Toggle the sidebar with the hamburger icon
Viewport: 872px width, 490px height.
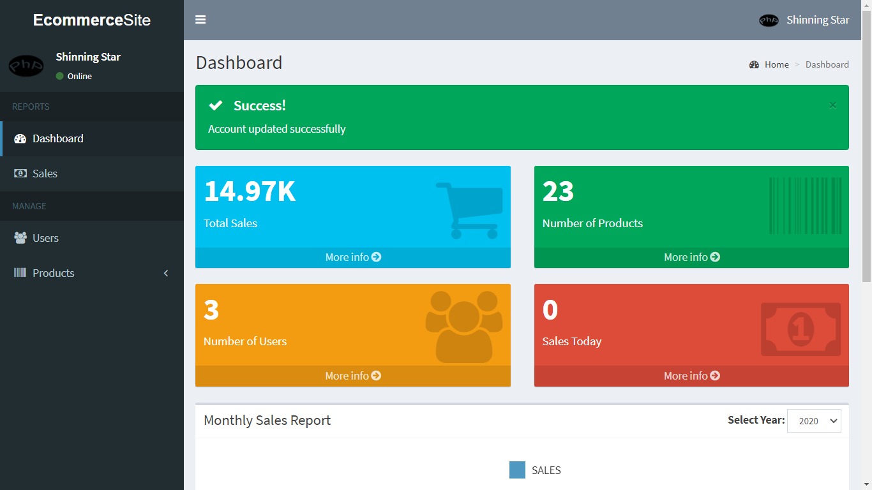pyautogui.click(x=200, y=20)
